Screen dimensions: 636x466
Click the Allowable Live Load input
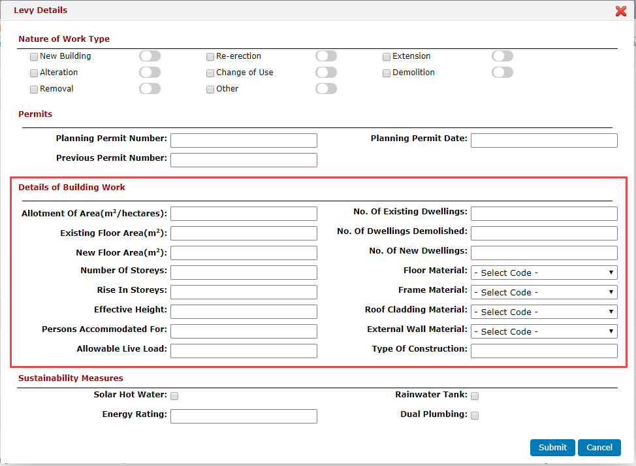pos(244,351)
